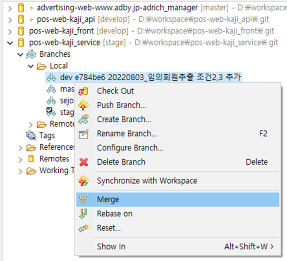
Task: Select the 'stag' local branch label
Action: [x=67, y=113]
